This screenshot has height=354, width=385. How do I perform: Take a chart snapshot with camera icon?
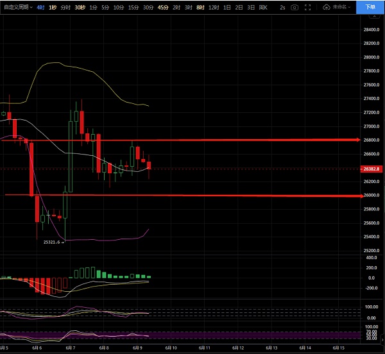(295, 8)
